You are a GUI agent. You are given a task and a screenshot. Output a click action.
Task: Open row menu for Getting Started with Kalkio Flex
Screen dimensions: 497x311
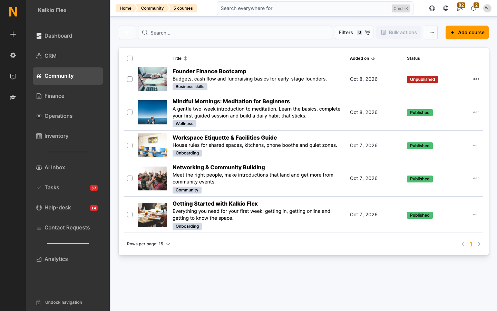pyautogui.click(x=476, y=215)
